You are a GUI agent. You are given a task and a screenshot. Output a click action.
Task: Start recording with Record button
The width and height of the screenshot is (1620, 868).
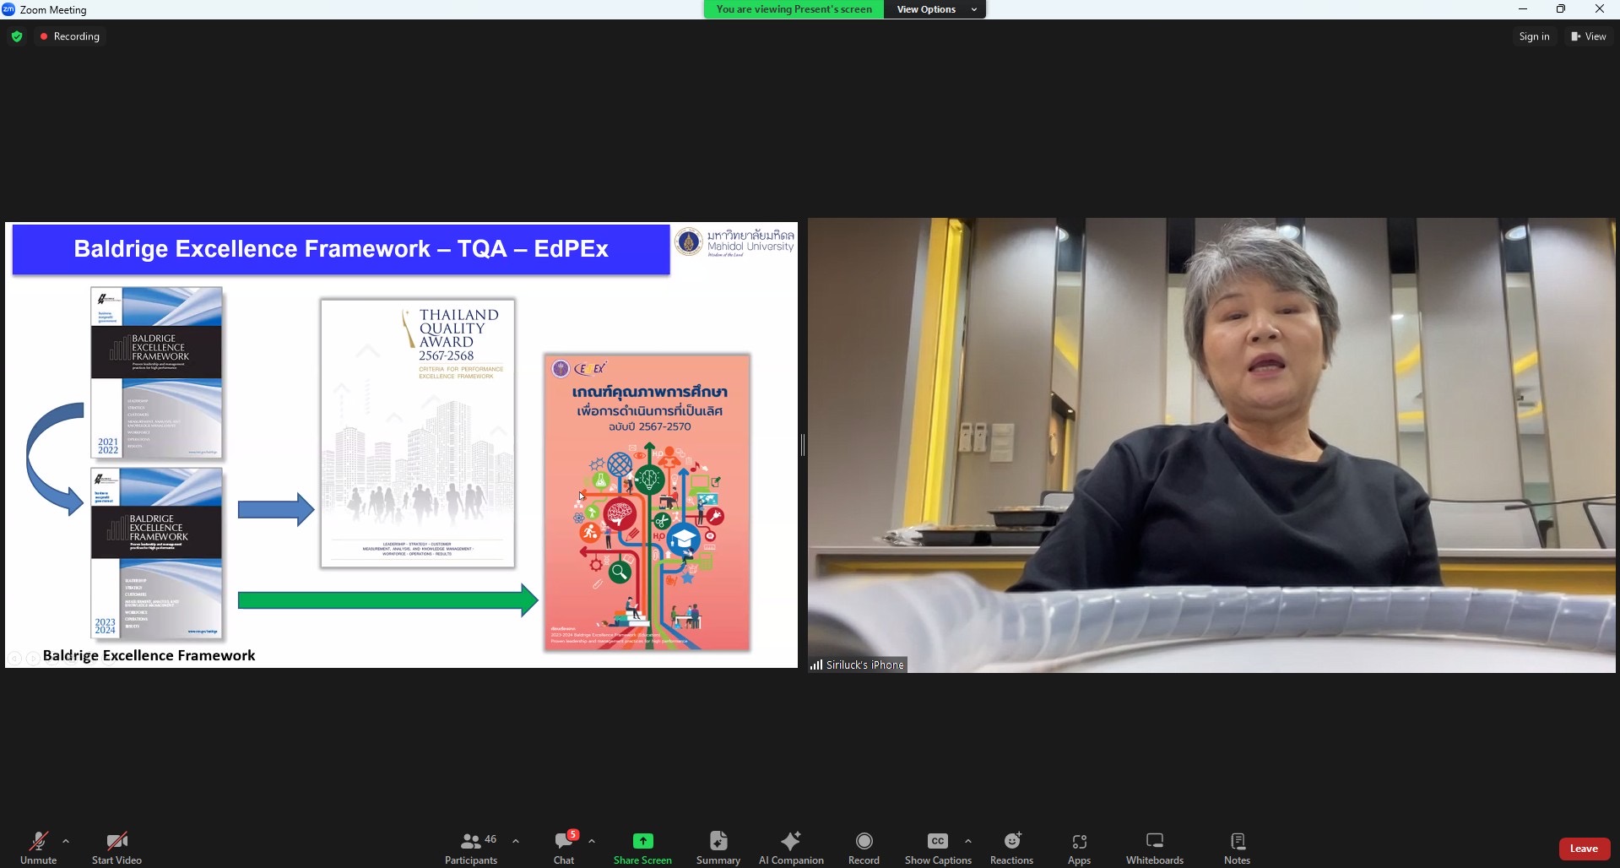[x=864, y=847]
